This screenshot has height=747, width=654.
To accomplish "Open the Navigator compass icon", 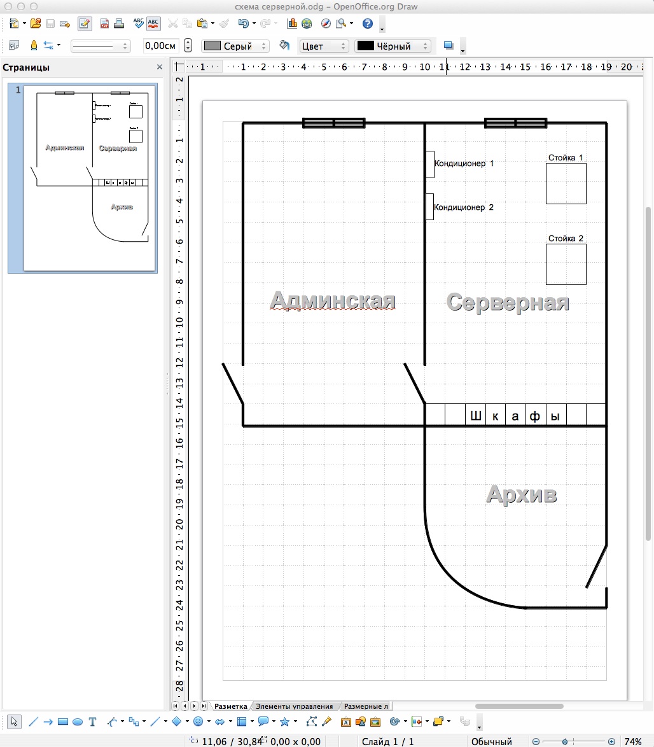I will point(326,24).
